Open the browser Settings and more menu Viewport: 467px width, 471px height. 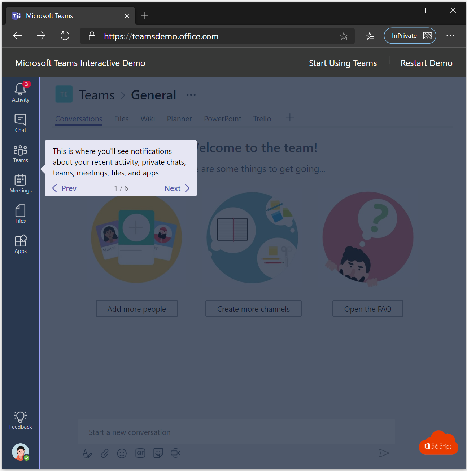click(450, 36)
